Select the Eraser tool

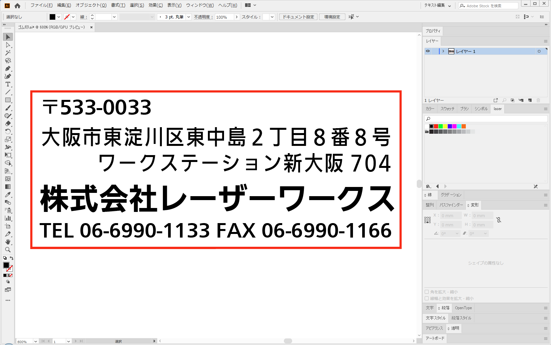point(8,124)
